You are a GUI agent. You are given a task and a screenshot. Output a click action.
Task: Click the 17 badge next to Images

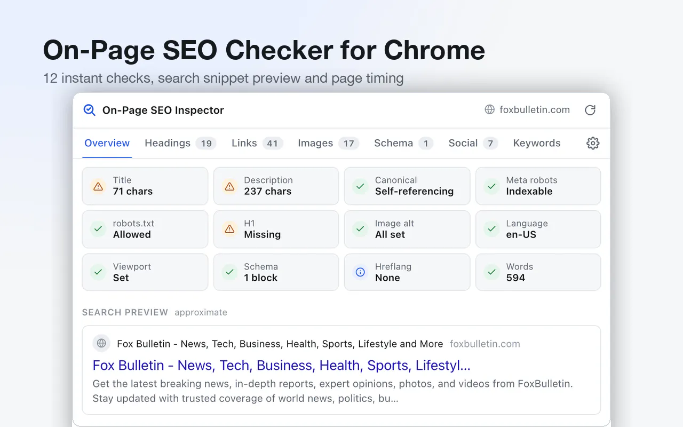coord(348,143)
